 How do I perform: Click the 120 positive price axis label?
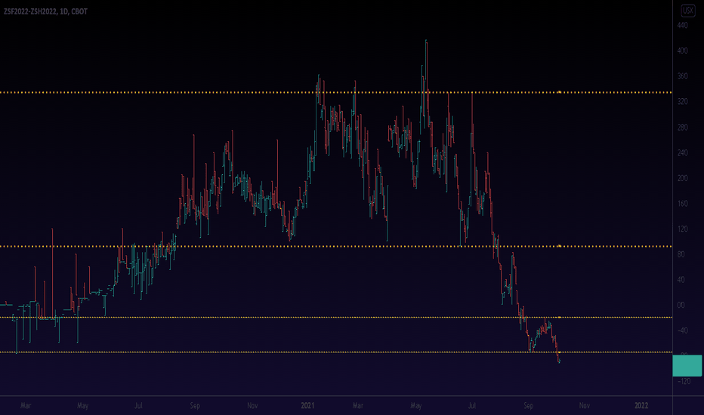pos(682,229)
